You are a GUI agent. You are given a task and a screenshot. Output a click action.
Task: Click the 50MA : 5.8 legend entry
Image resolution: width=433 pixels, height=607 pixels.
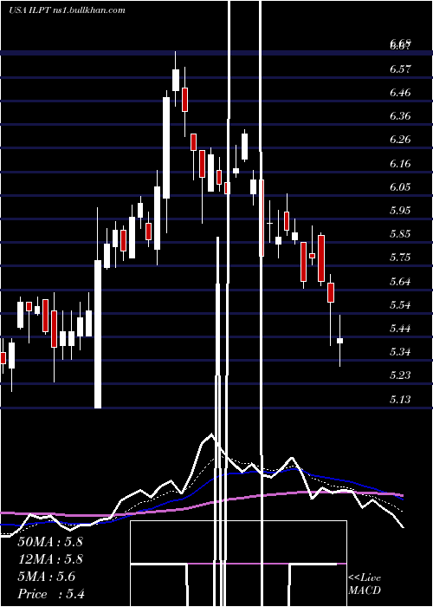coord(50,542)
